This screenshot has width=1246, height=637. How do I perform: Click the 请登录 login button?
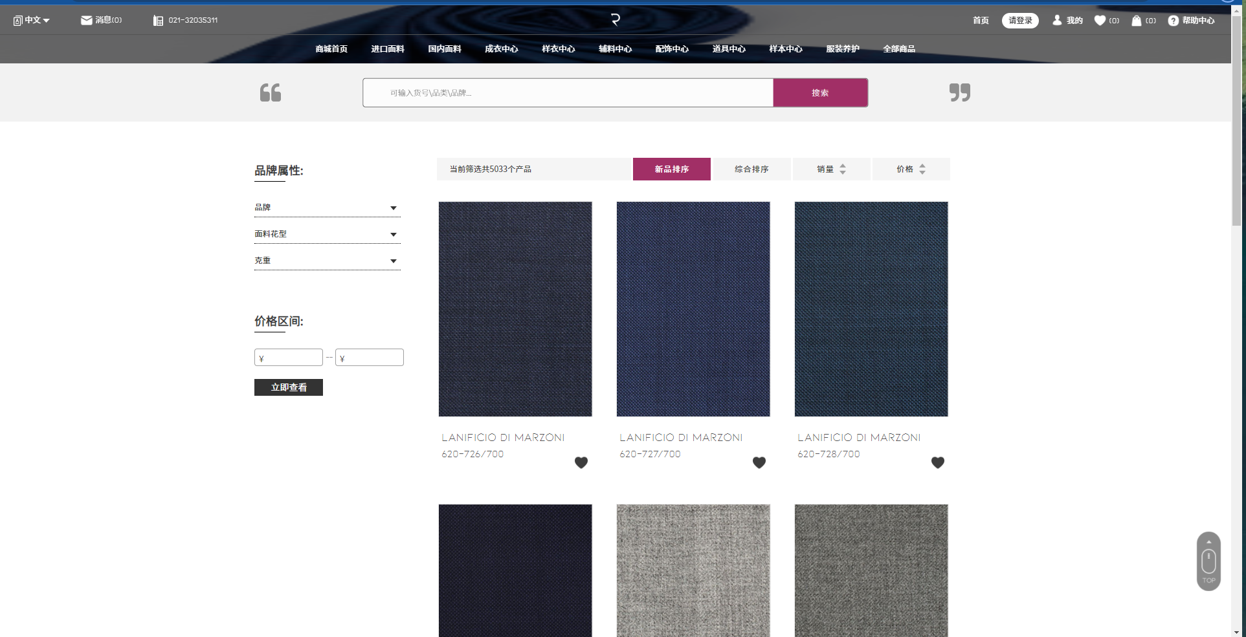pos(1020,21)
